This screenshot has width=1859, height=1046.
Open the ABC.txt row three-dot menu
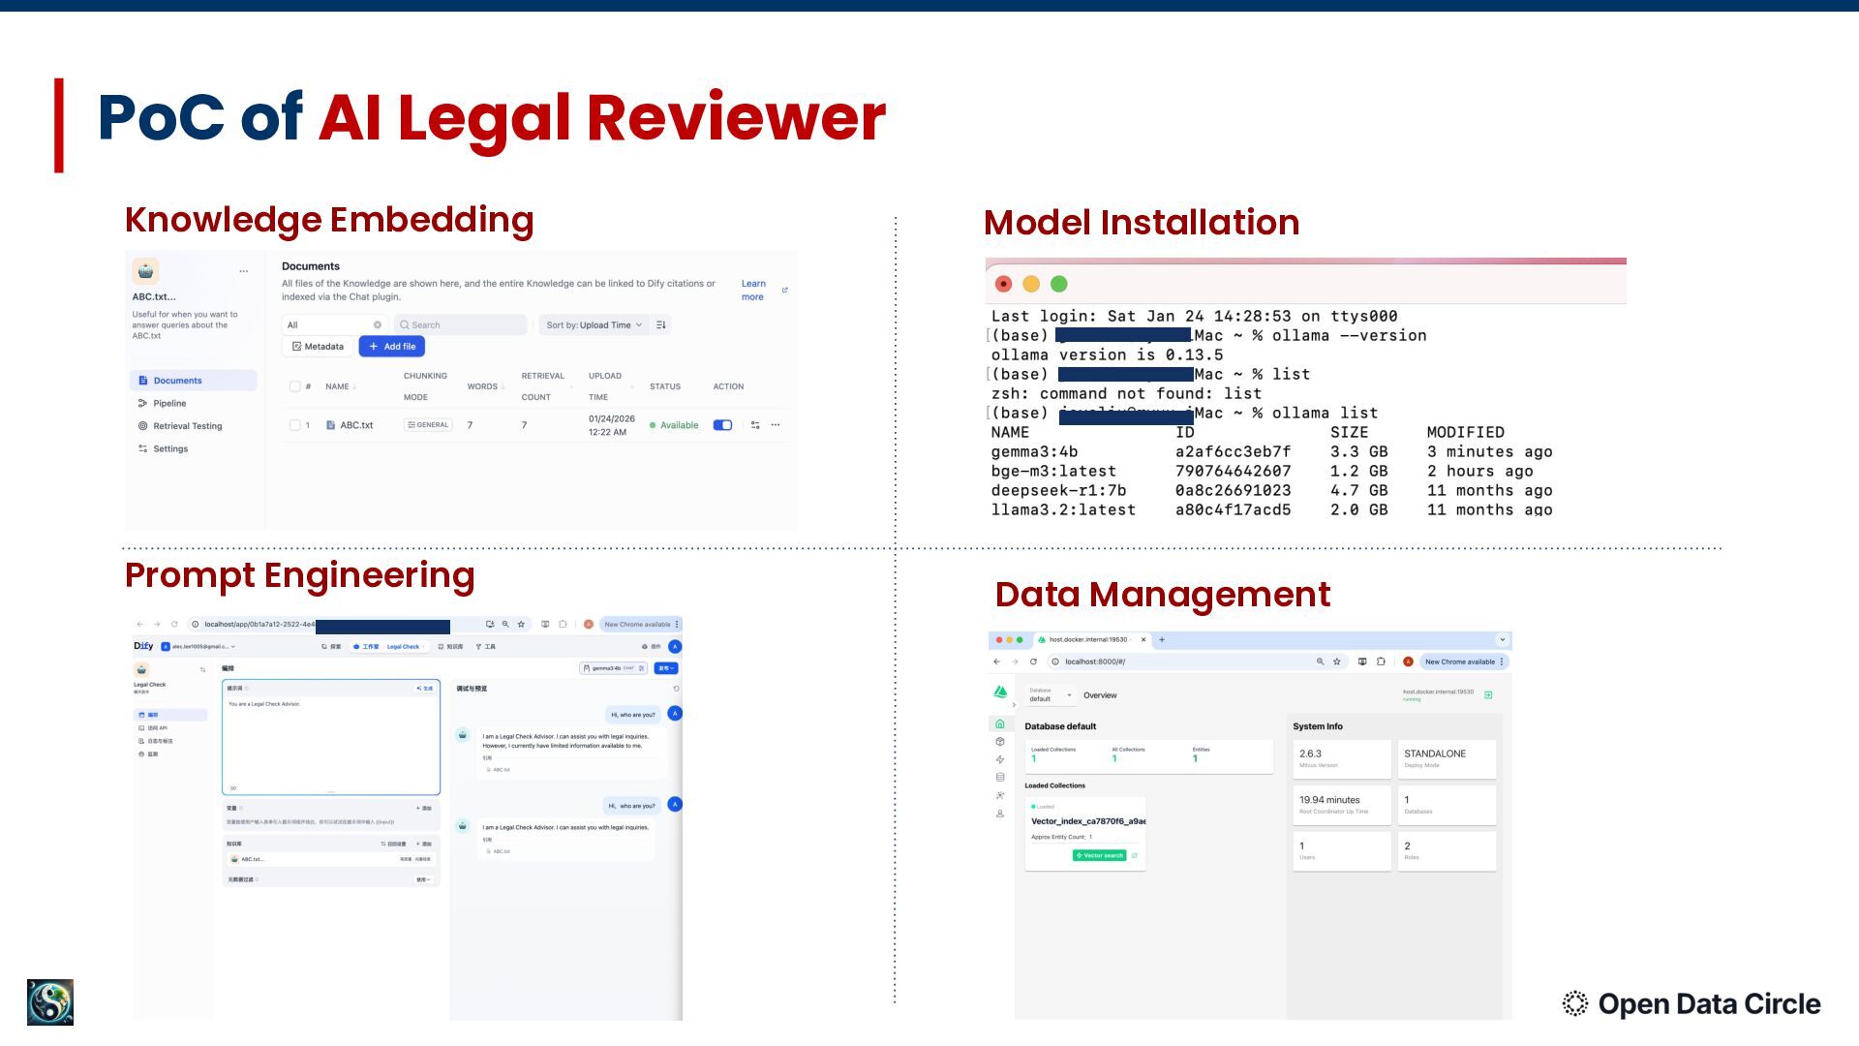coord(776,425)
